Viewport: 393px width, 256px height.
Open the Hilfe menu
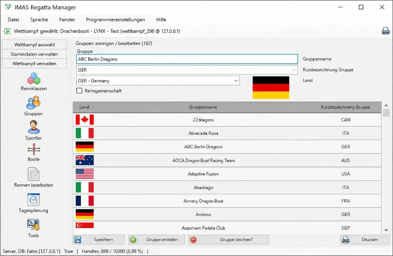[161, 20]
